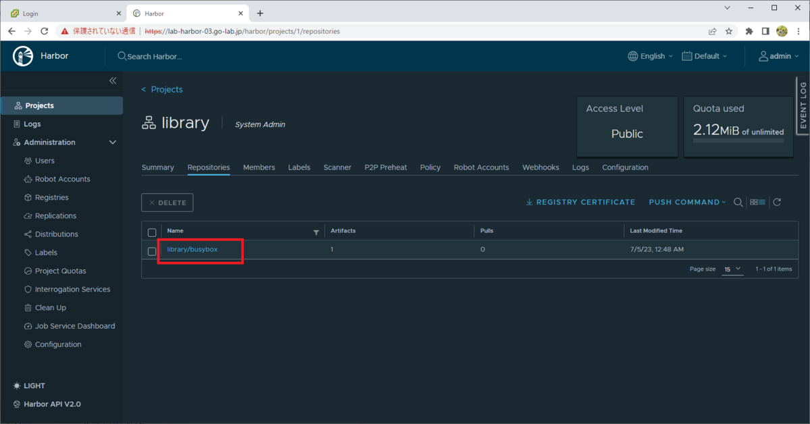Open a new browser tab
Viewport: 810px width, 424px height.
click(x=260, y=13)
